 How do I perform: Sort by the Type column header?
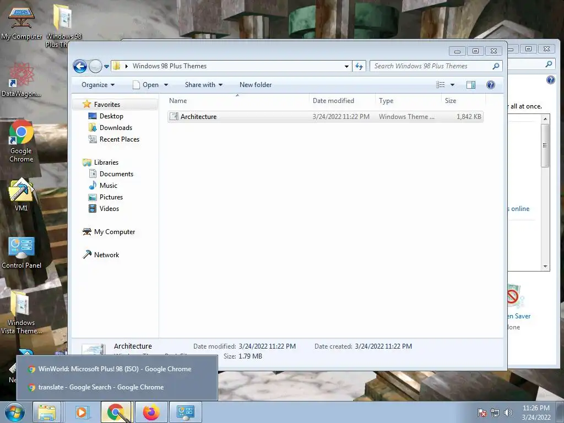[408, 101]
